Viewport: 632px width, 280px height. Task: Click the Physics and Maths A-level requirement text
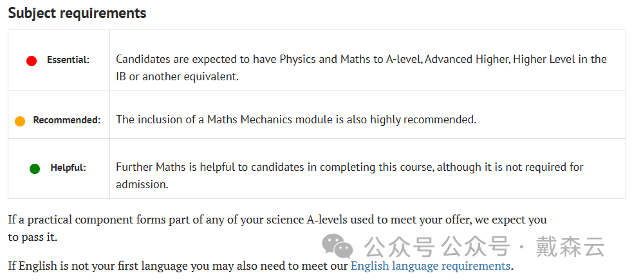(361, 67)
